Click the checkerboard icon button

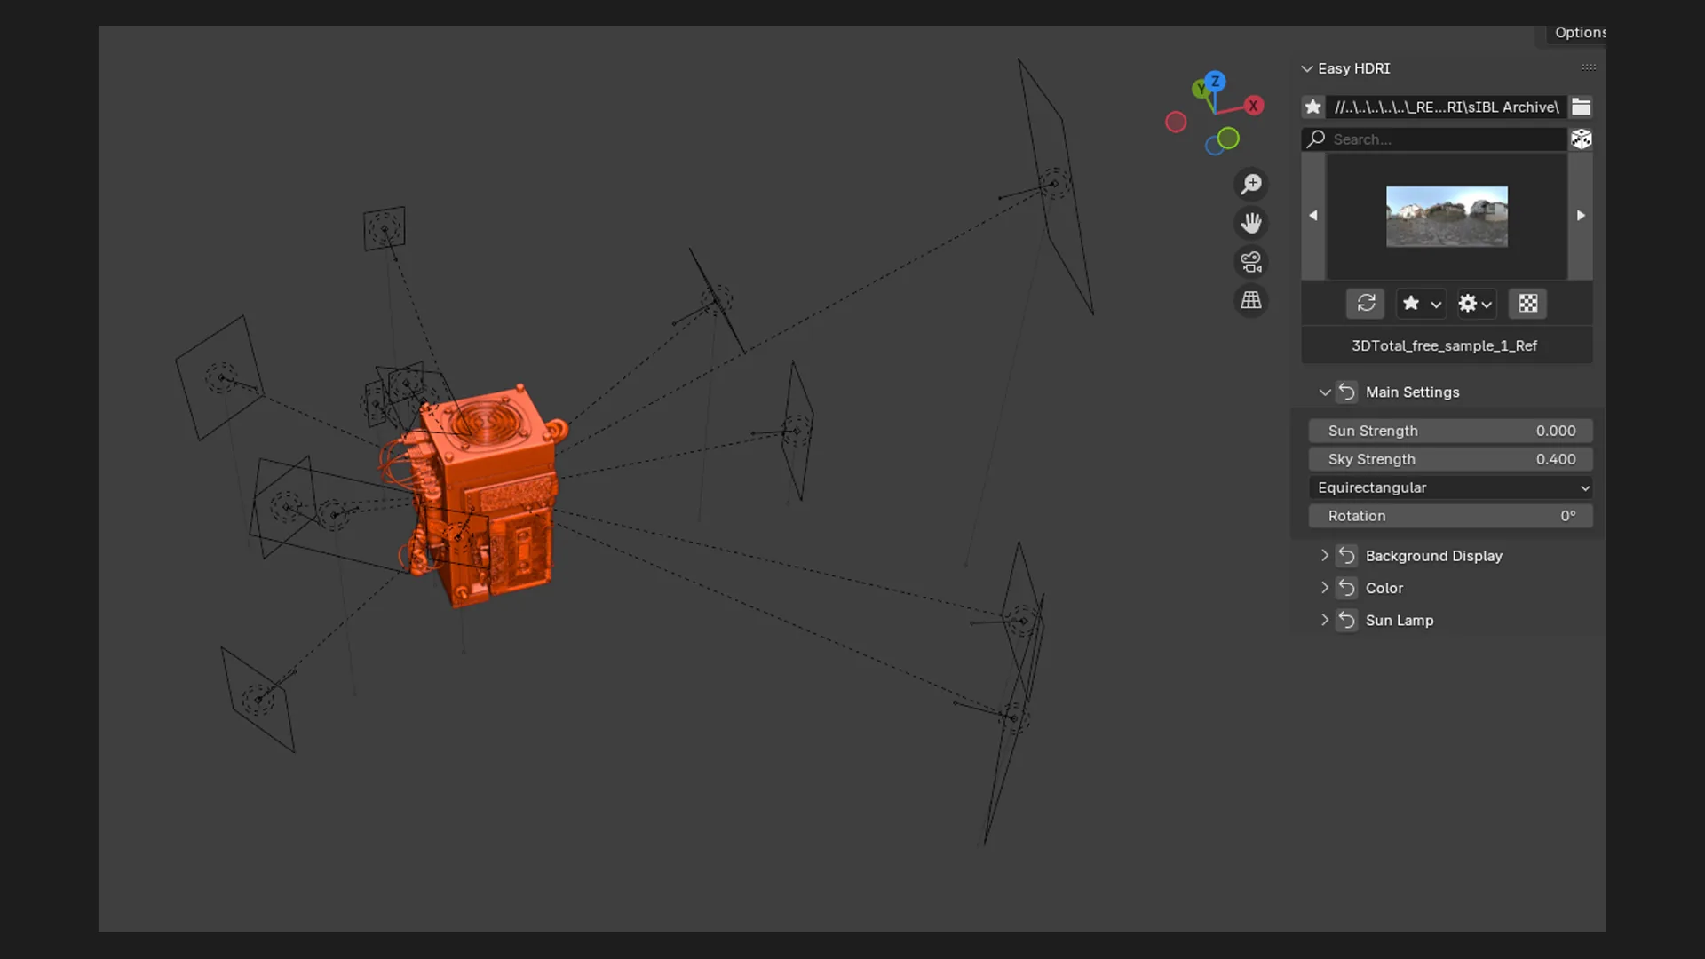coord(1527,304)
